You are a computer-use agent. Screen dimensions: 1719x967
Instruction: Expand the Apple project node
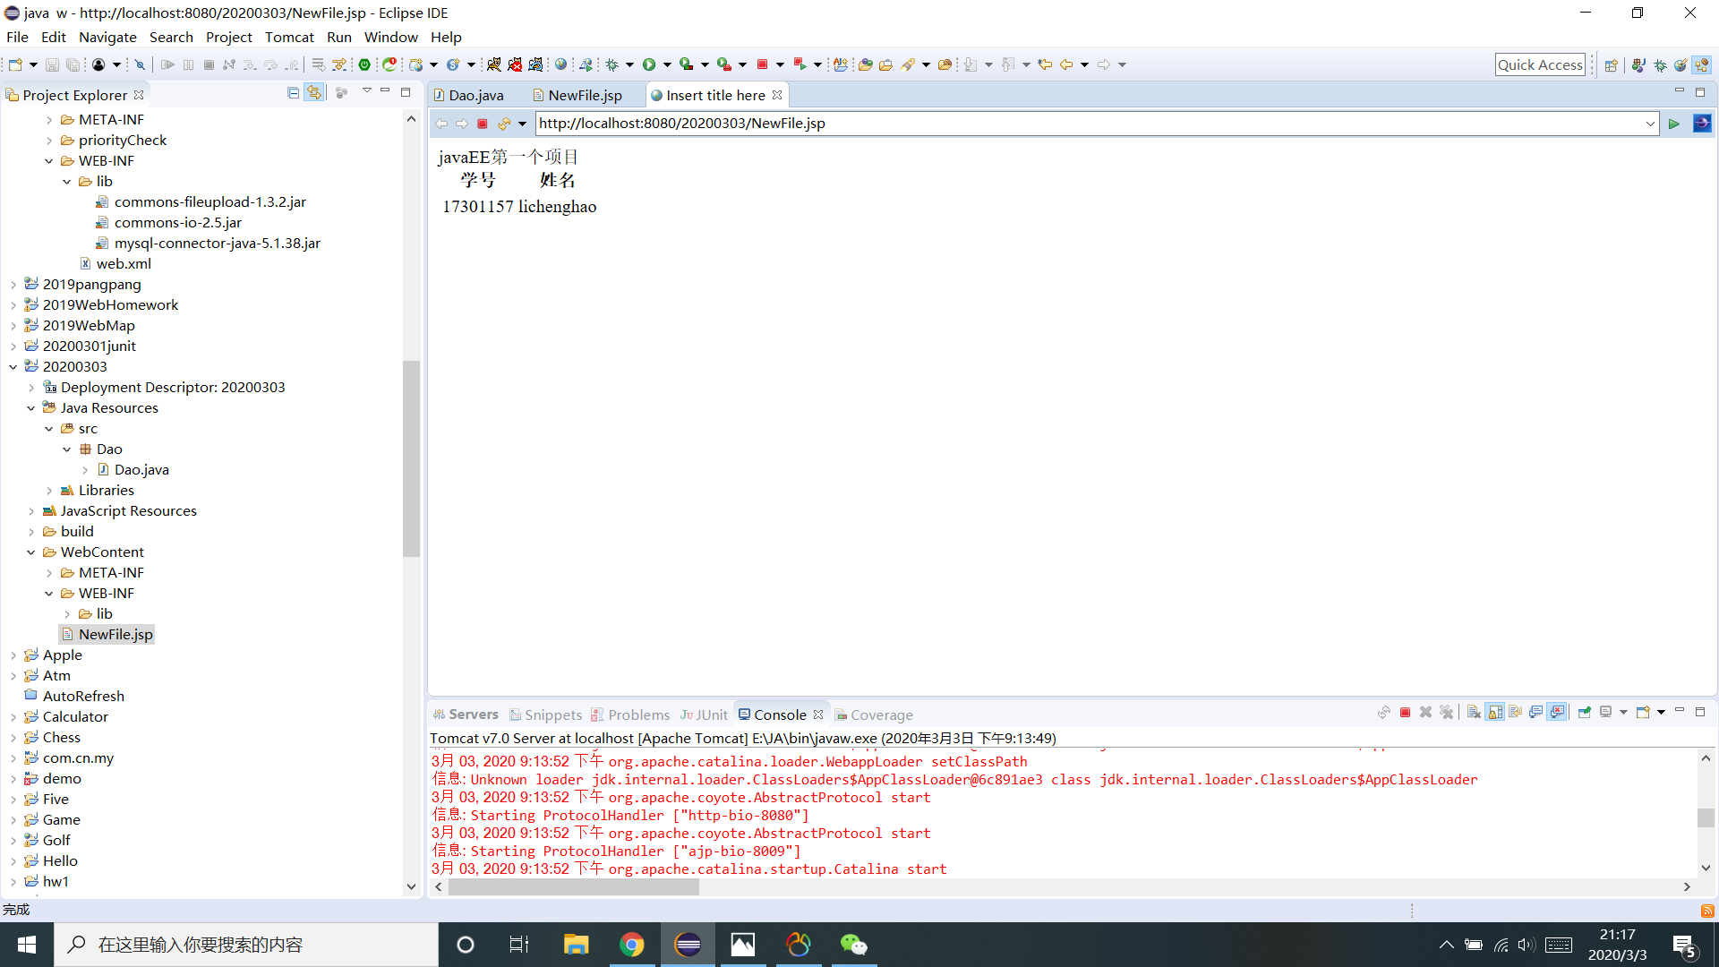coord(13,655)
